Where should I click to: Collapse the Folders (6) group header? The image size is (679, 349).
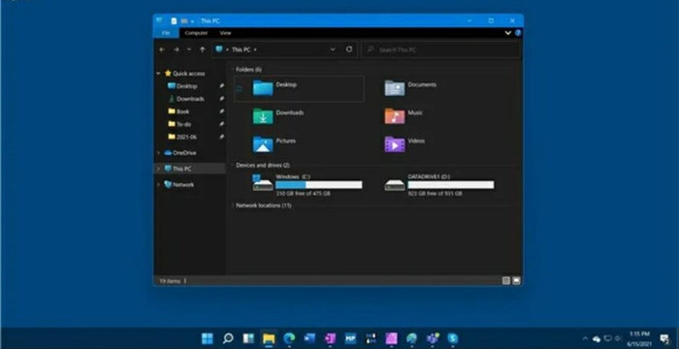pos(233,69)
